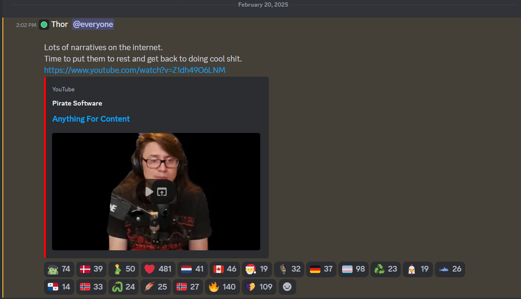Add the chicken emoji reaction
521x299 pixels.
point(418,269)
